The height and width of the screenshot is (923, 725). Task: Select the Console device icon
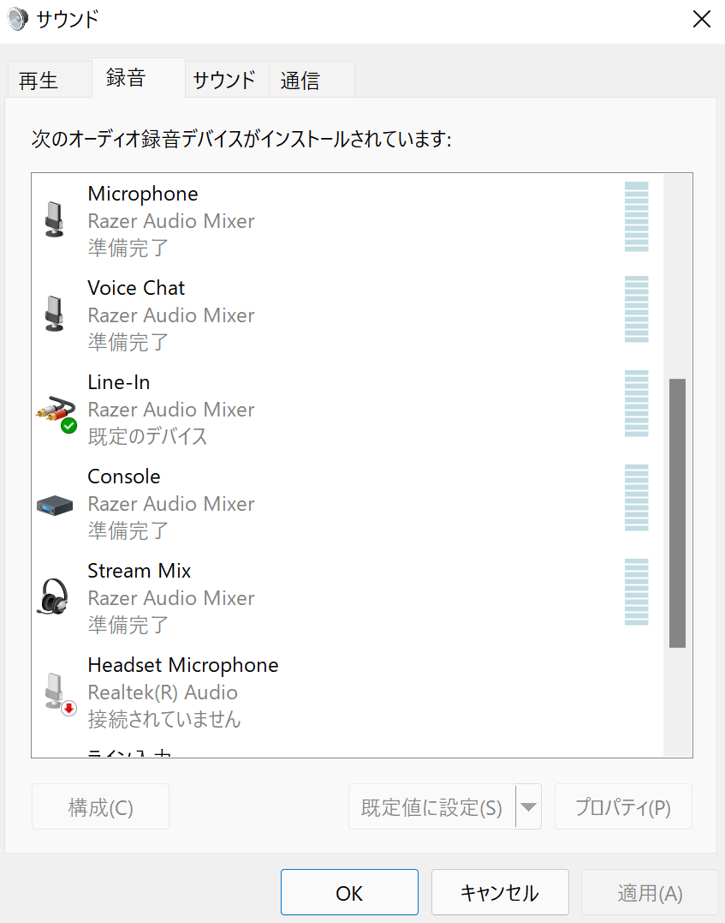[x=55, y=505]
